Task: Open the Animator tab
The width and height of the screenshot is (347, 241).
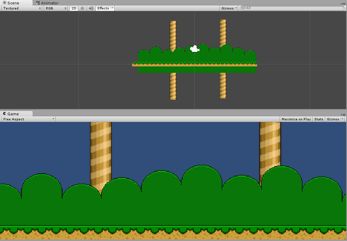Action: 48,3
